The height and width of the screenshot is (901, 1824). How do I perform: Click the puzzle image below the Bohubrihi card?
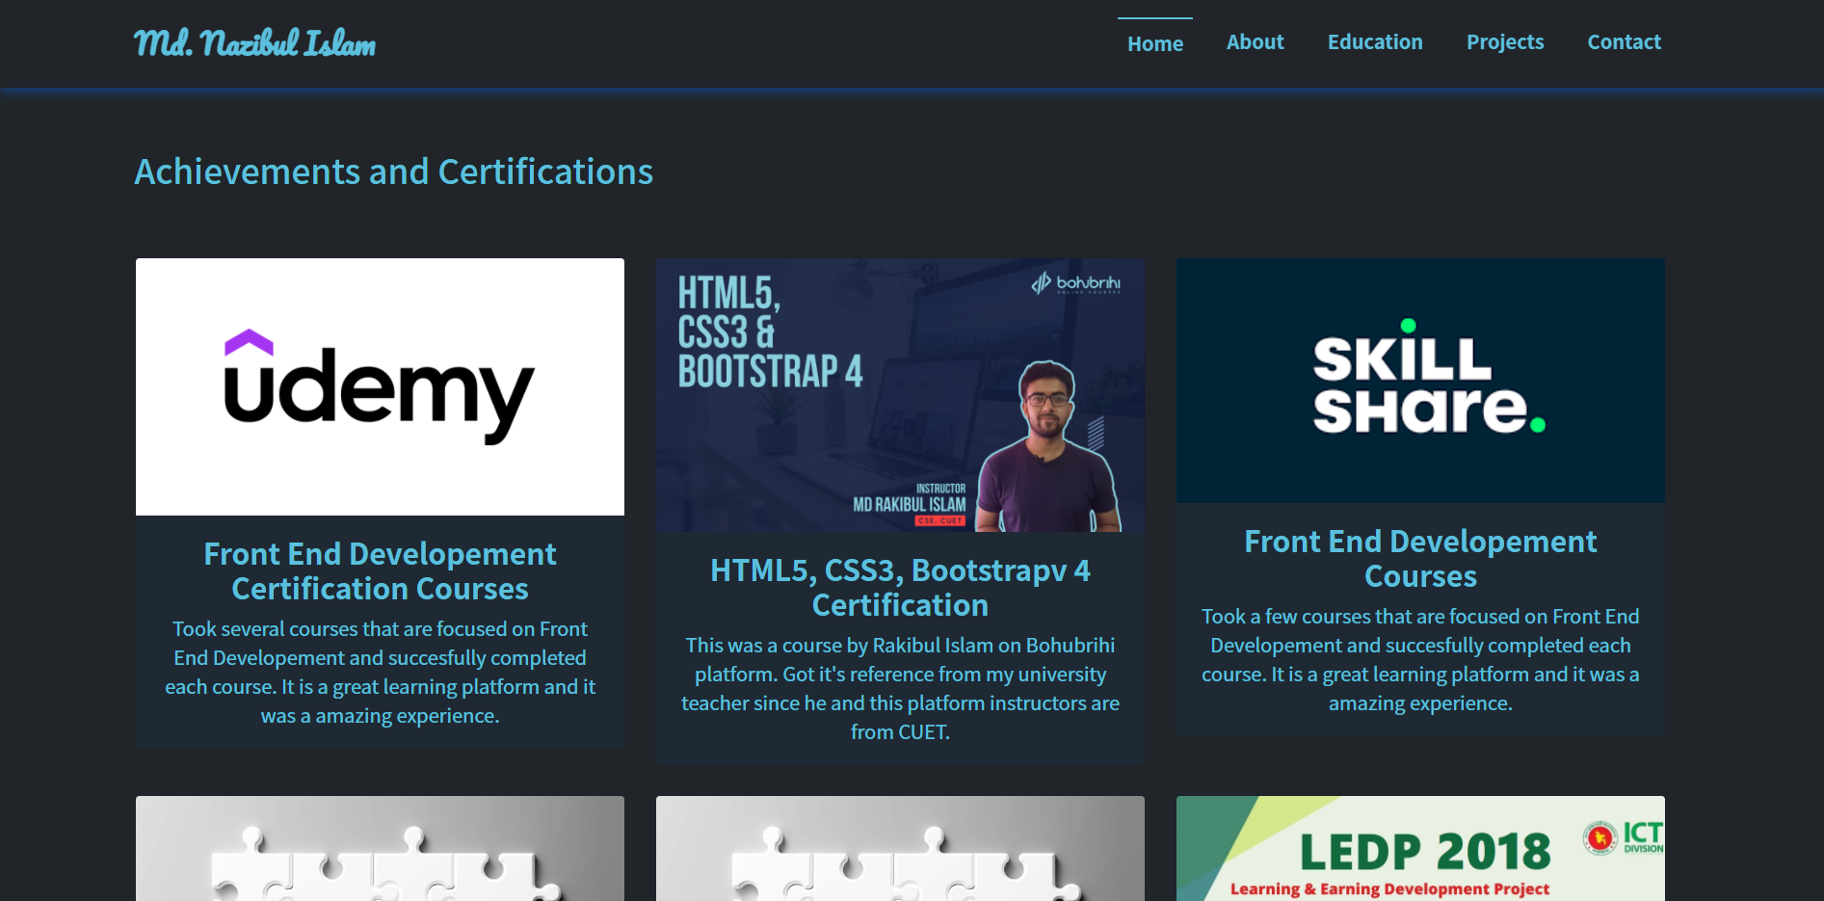pos(900,848)
